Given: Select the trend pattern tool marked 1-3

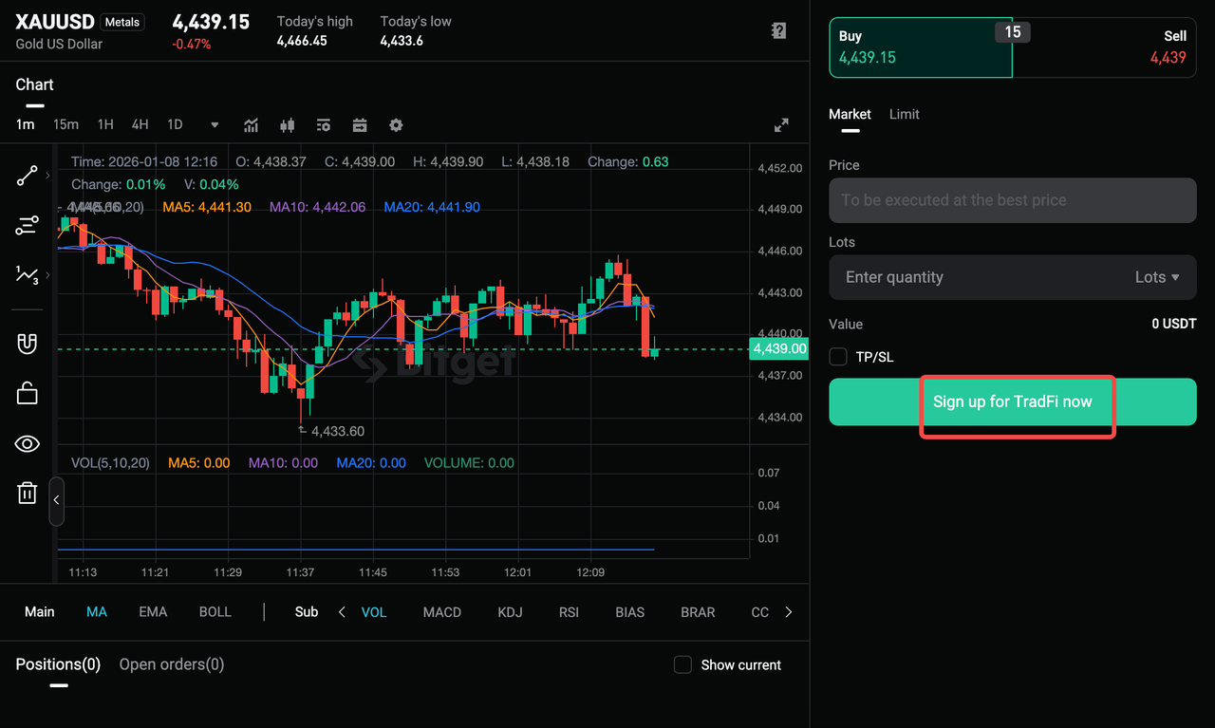Looking at the screenshot, I should coord(27,274).
